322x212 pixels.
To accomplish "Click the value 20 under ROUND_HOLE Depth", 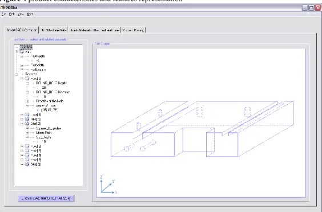I will tap(43, 88).
